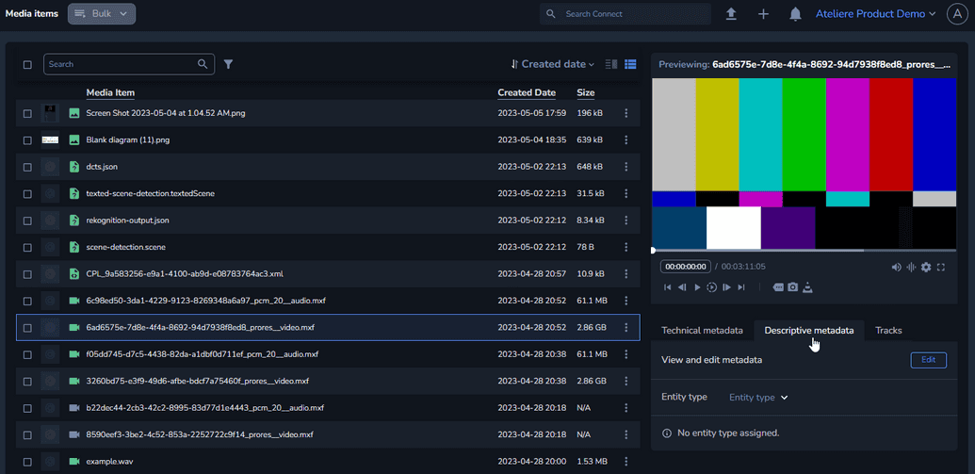Select Descriptive metadata tab
This screenshot has width=975, height=474.
(x=809, y=331)
